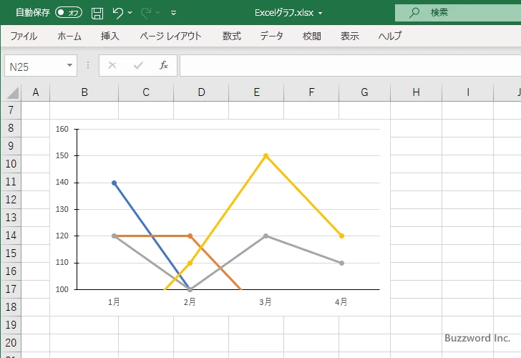Click the Select All corner triangle
Image resolution: width=521 pixels, height=358 pixels.
11,93
